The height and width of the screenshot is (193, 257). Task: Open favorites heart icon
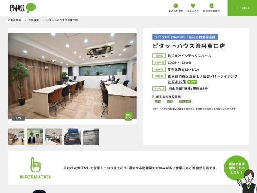193,6
